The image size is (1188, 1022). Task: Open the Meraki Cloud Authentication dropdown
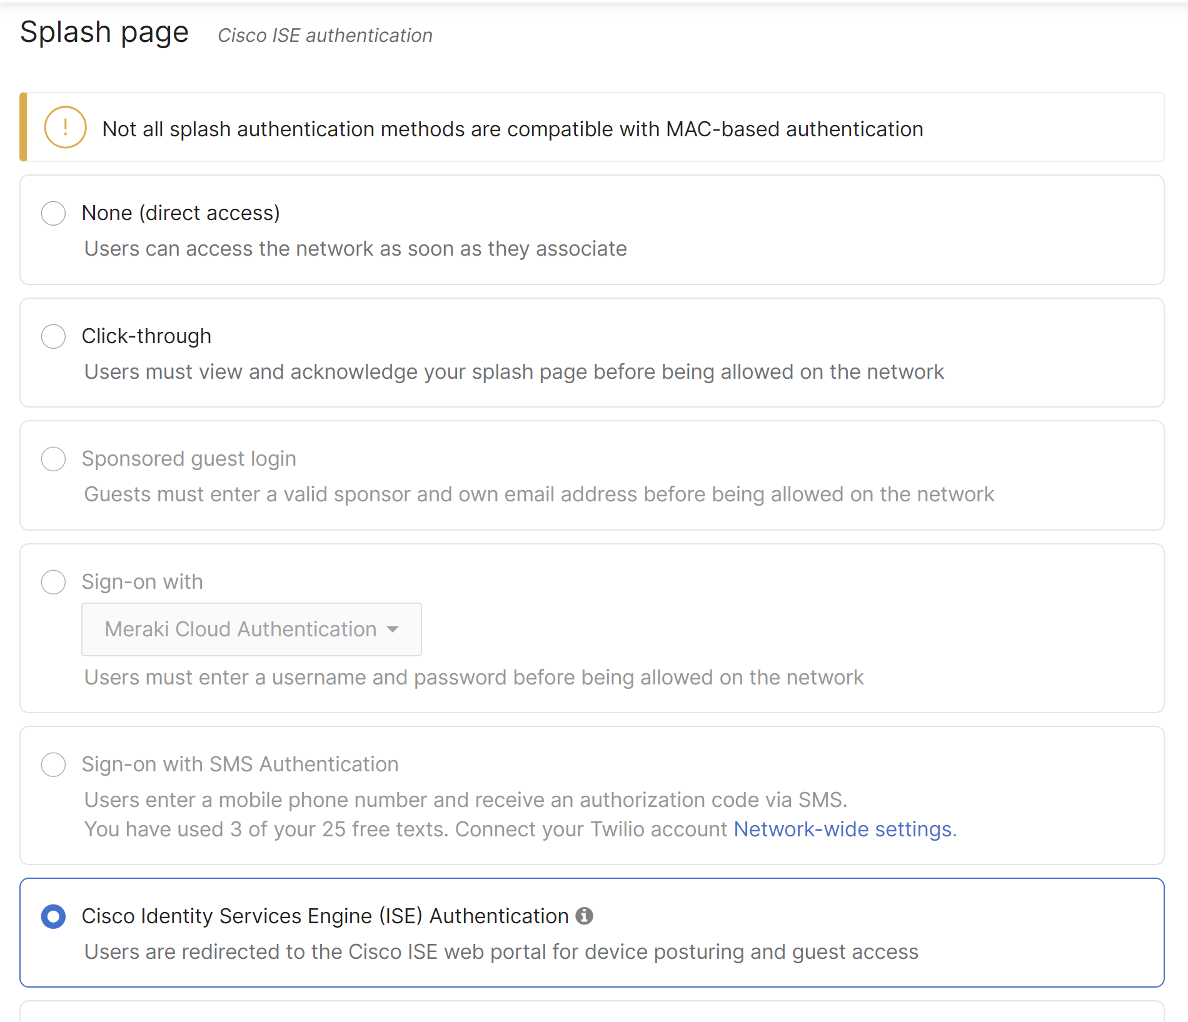251,629
